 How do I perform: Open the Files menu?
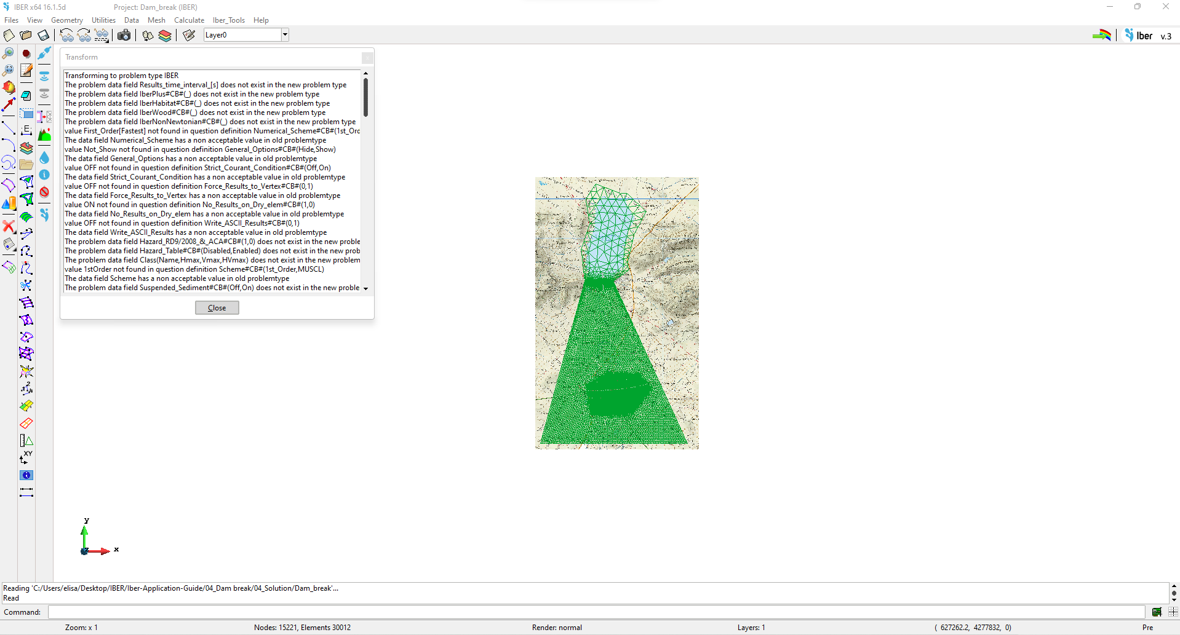coord(11,20)
